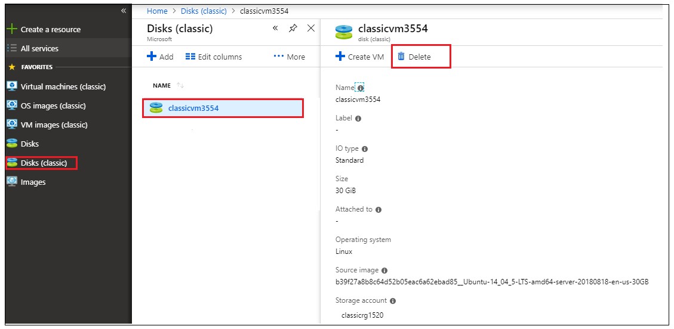
Task: Open Virtual machines (classic) label
Action: pos(63,86)
